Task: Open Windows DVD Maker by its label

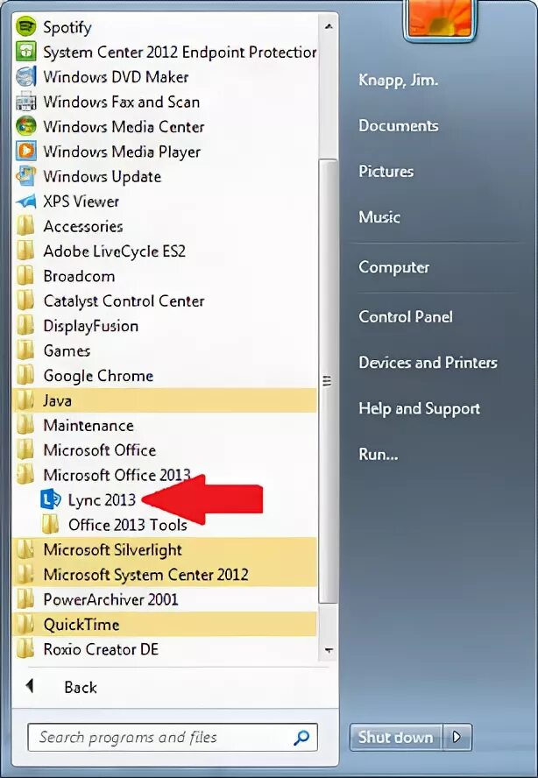Action: coord(116,77)
